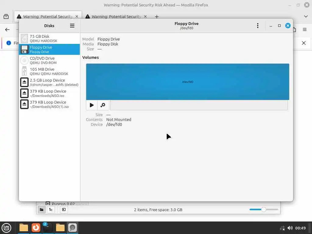Switch to second folder window in taskbar
This screenshot has height=234, width=312.
pyautogui.click(x=60, y=228)
